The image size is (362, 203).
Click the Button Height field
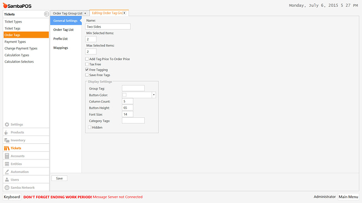click(127, 108)
